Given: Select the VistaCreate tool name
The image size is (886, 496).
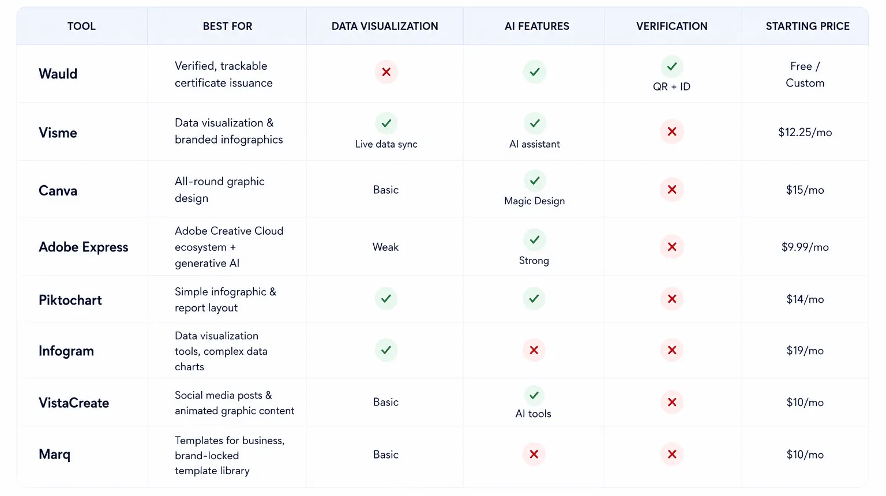Looking at the screenshot, I should point(74,403).
